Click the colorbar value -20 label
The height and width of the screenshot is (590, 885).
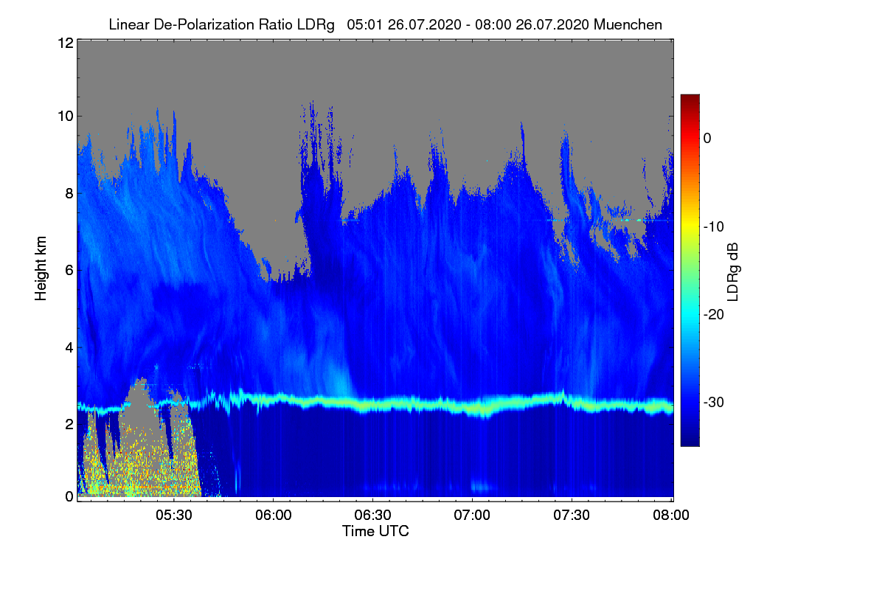click(x=713, y=314)
